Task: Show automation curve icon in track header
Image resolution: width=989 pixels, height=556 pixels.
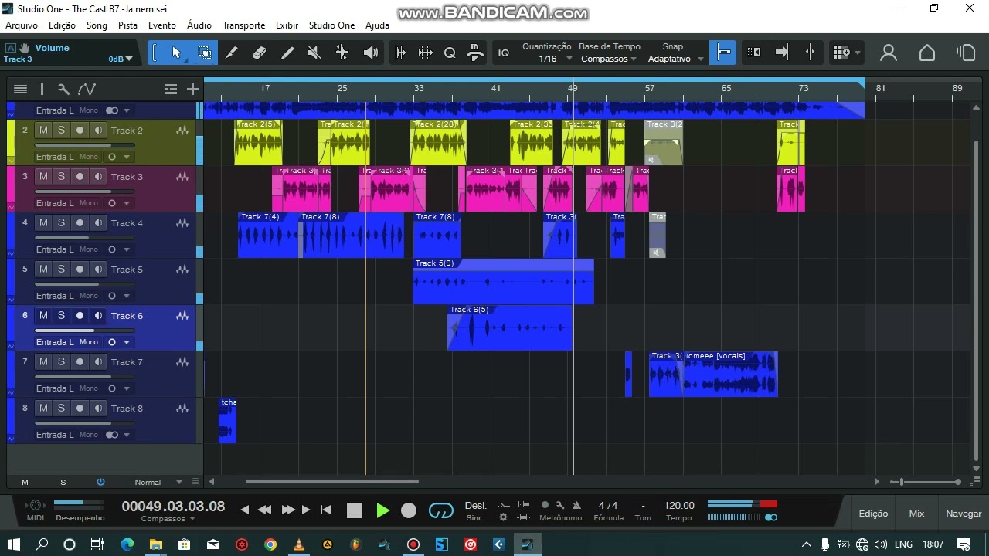Action: pos(87,90)
